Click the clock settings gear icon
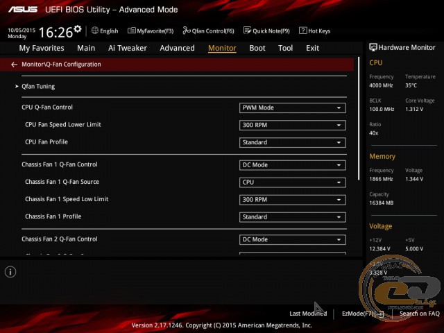The width and height of the screenshot is (444, 333). pos(78,29)
